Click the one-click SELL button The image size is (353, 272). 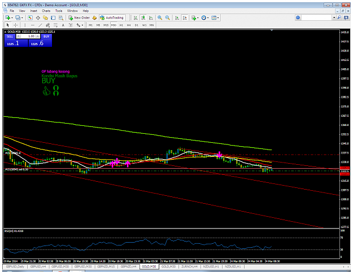coord(10,37)
